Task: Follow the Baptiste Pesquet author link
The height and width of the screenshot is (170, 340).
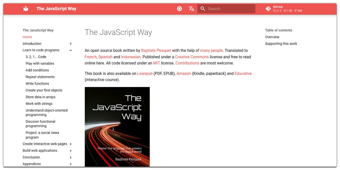Action: coord(156,50)
